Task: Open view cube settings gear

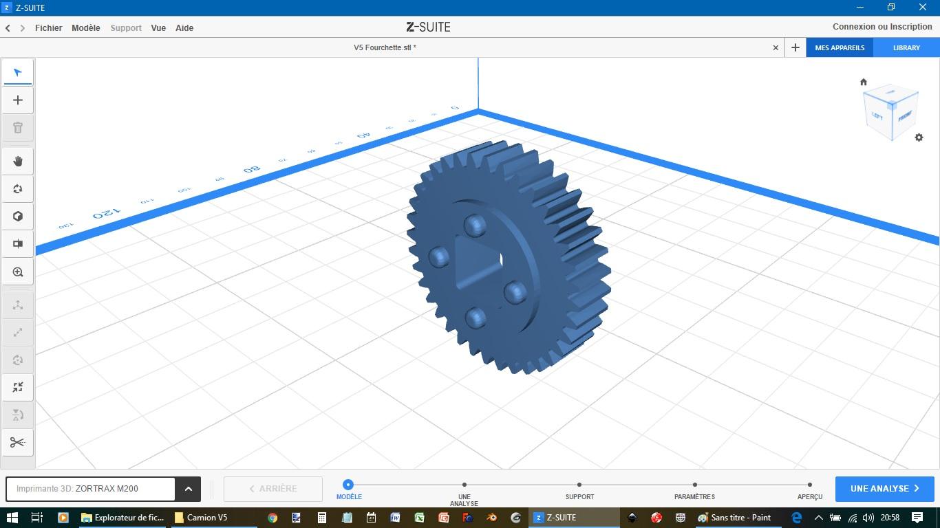Action: [919, 137]
